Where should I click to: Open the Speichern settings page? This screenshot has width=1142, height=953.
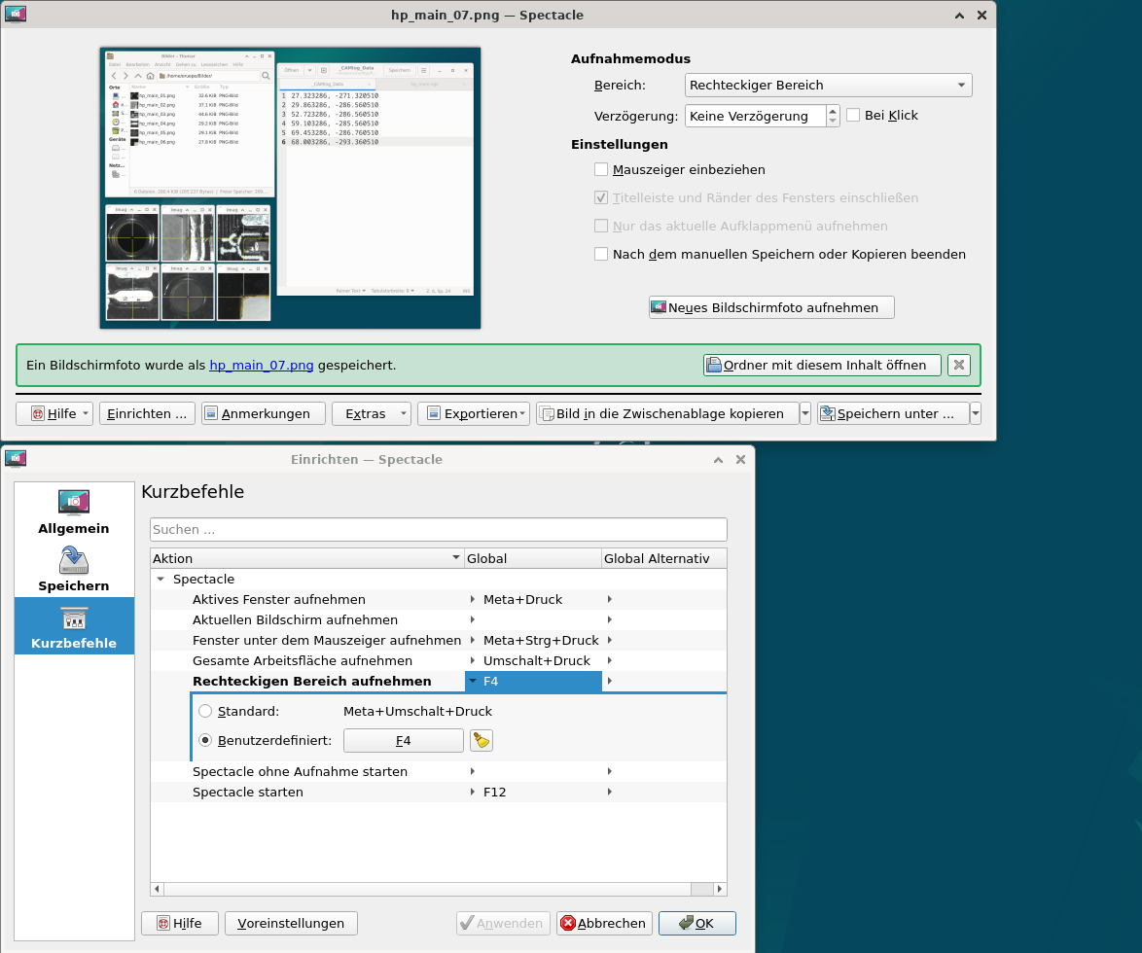point(74,569)
